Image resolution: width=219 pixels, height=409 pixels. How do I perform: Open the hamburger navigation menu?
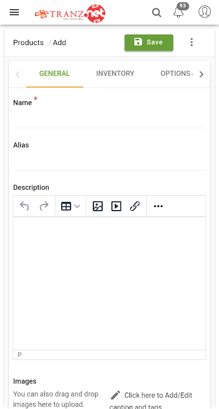pos(14,12)
